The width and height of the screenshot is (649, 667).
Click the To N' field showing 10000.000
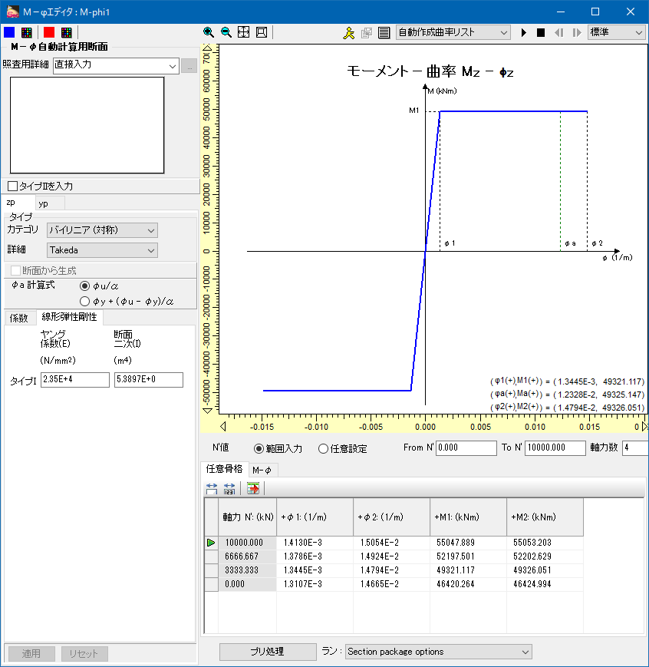[x=555, y=448]
